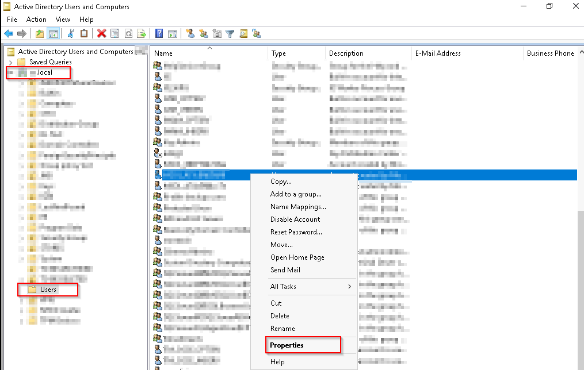Sort list by Description column header
This screenshot has width=584, height=370.
pos(346,53)
